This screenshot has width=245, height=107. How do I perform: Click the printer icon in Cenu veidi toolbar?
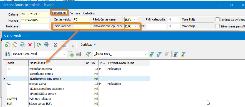pos(46,45)
